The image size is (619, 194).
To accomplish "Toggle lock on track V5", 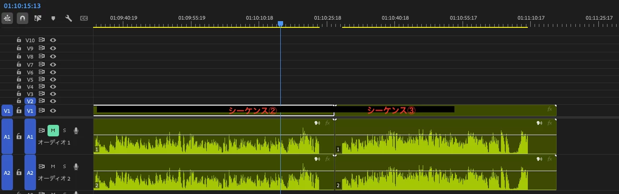I will pos(19,79).
